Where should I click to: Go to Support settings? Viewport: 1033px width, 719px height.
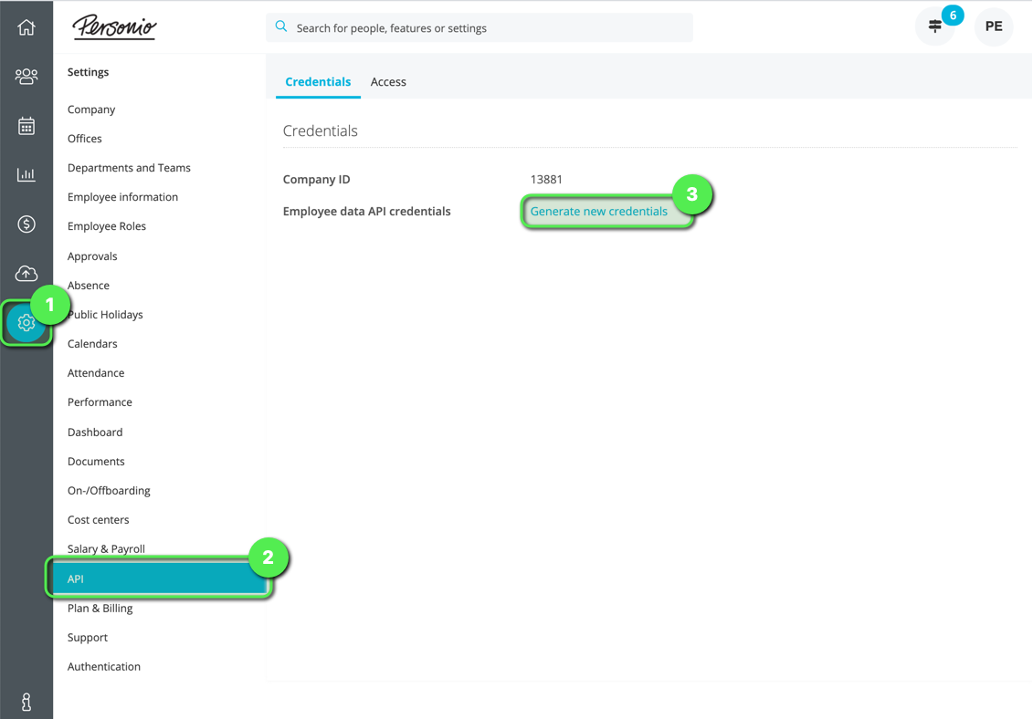pos(87,638)
